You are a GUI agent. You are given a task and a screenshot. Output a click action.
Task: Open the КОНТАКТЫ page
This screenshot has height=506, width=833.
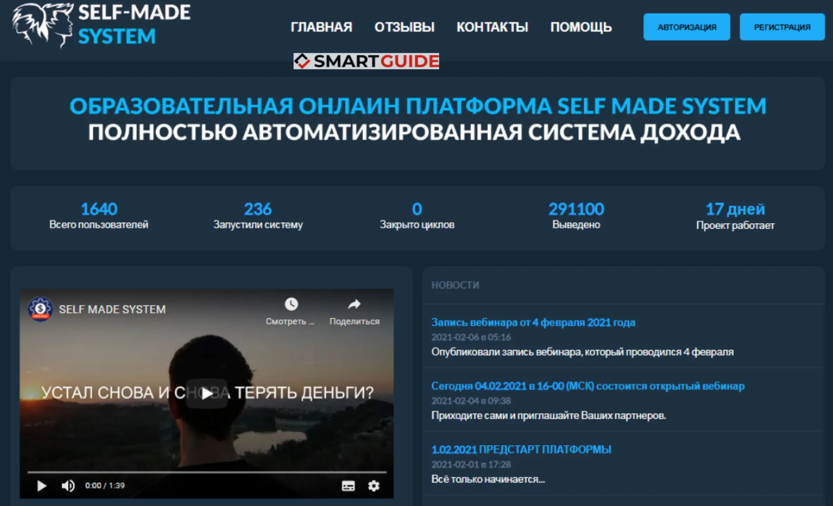[492, 27]
